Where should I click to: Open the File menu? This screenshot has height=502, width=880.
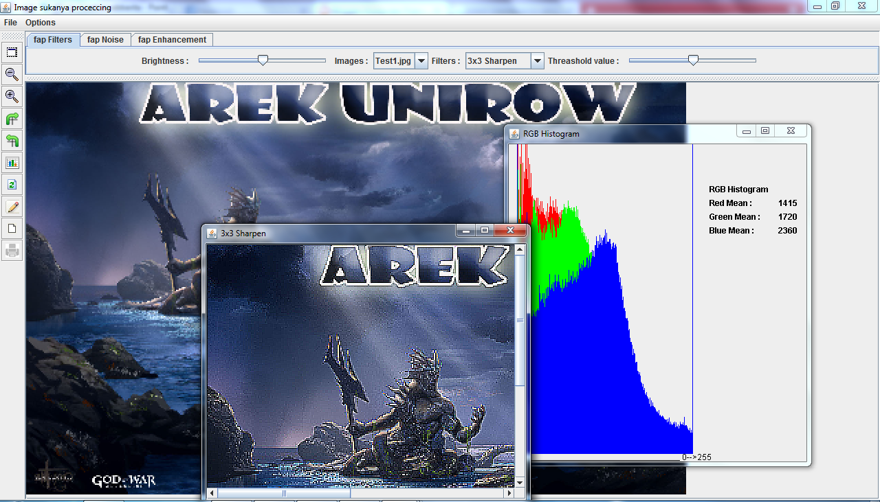(10, 22)
